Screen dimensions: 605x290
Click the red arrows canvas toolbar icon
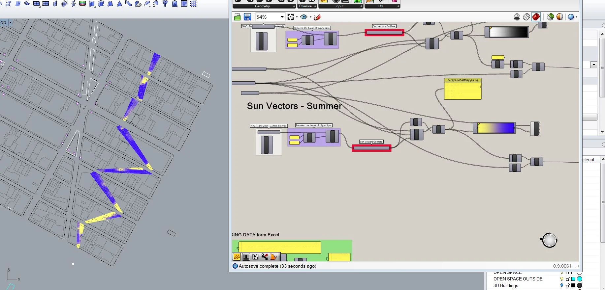point(265,257)
